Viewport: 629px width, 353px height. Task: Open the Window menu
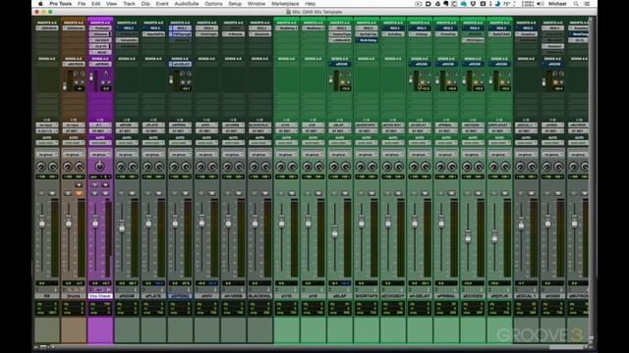click(257, 4)
